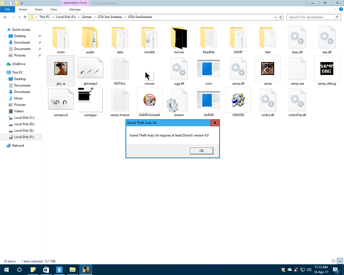Switch to large thumbnails view layout
The width and height of the screenshot is (344, 275).
pos(340,261)
